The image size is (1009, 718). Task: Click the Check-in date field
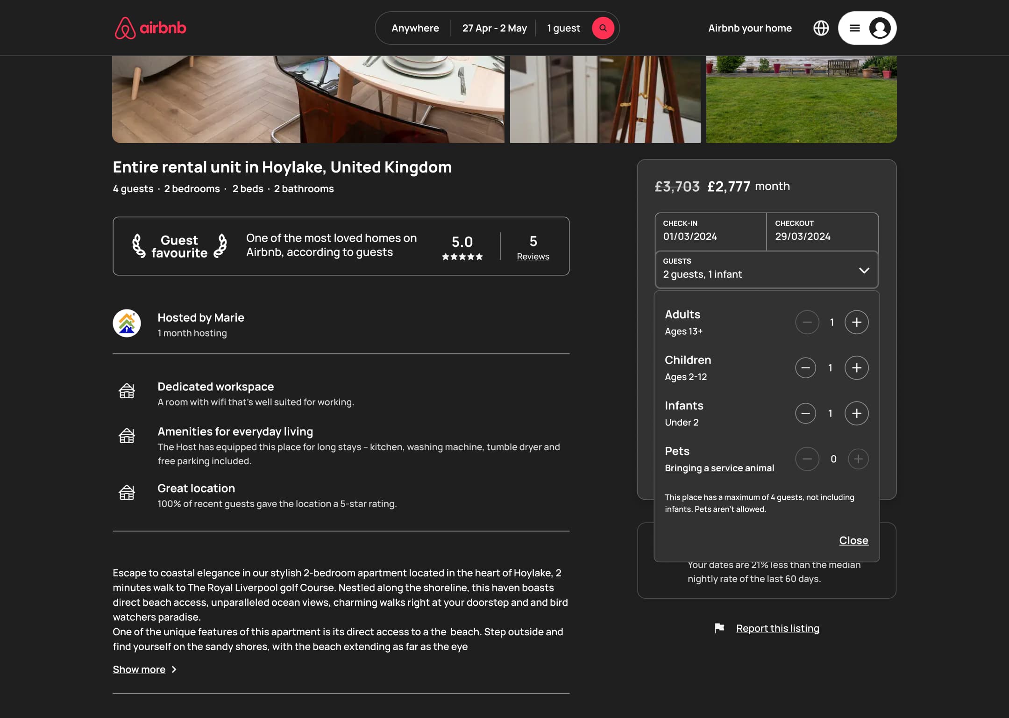[x=711, y=231]
